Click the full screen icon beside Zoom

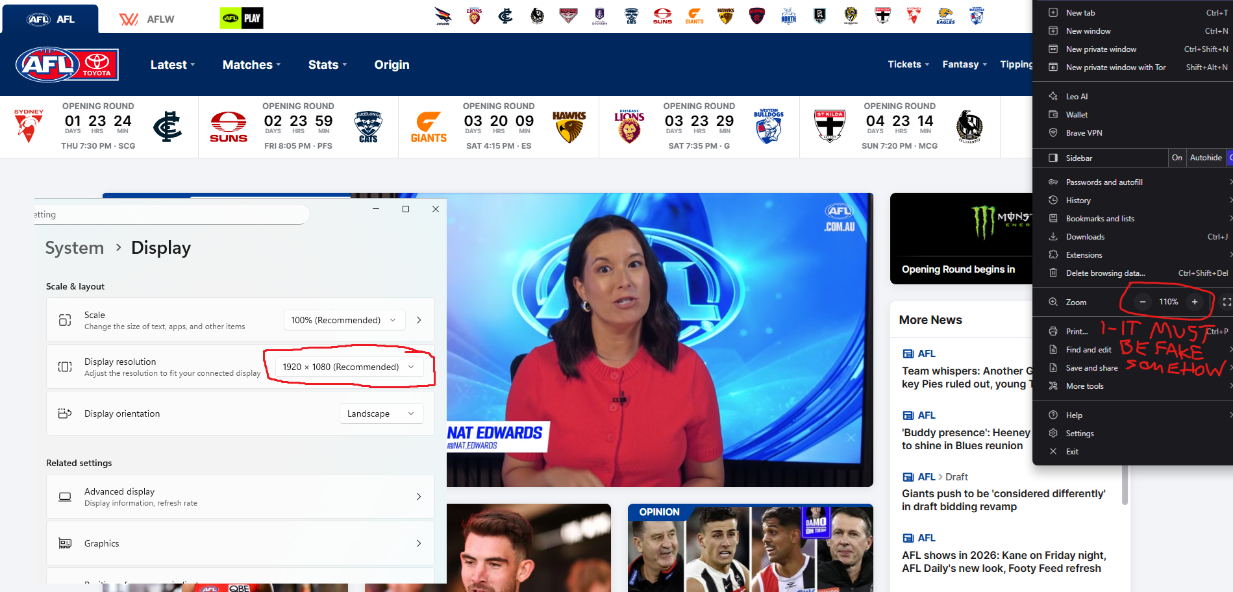1226,302
